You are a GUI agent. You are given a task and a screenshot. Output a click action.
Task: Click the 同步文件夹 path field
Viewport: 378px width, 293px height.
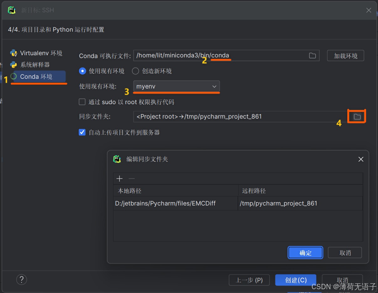click(x=240, y=117)
